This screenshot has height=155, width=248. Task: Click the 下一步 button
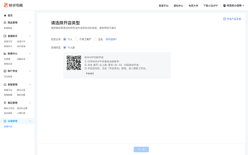click(141, 150)
